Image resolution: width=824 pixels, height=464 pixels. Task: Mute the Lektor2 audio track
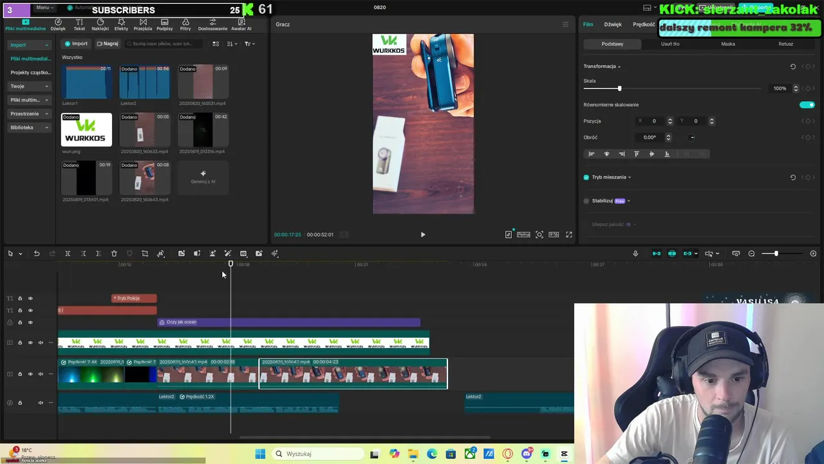click(x=41, y=403)
